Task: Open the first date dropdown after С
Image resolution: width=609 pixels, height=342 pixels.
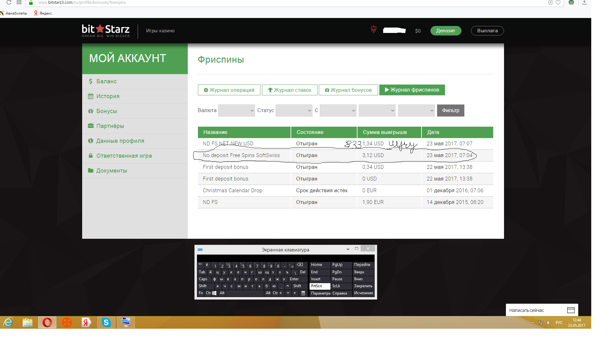Action: [x=338, y=111]
